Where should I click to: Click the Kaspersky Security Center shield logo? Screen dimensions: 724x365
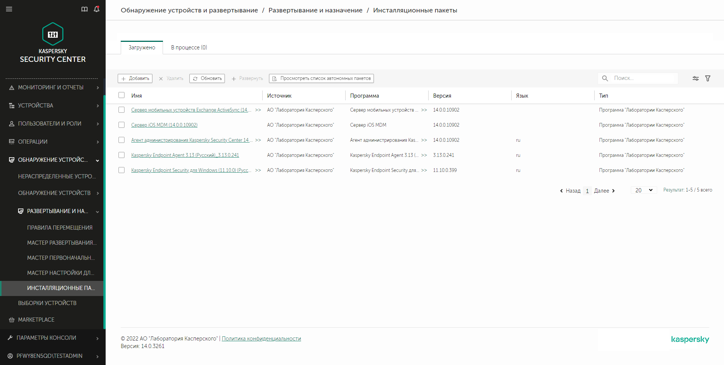[x=52, y=34]
